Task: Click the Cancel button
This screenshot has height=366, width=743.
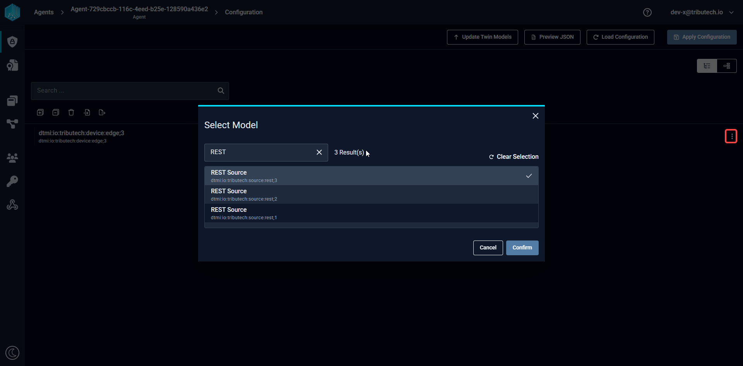Action: coord(488,248)
